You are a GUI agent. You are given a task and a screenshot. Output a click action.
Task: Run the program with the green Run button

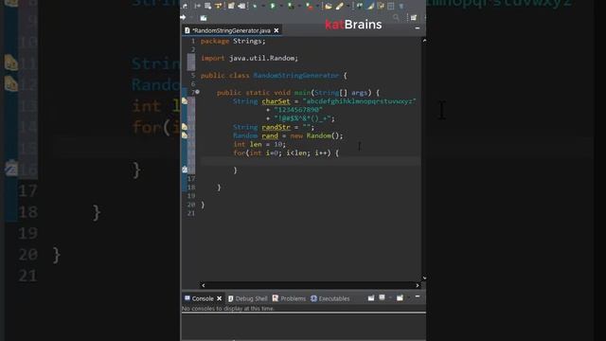(x=273, y=6)
